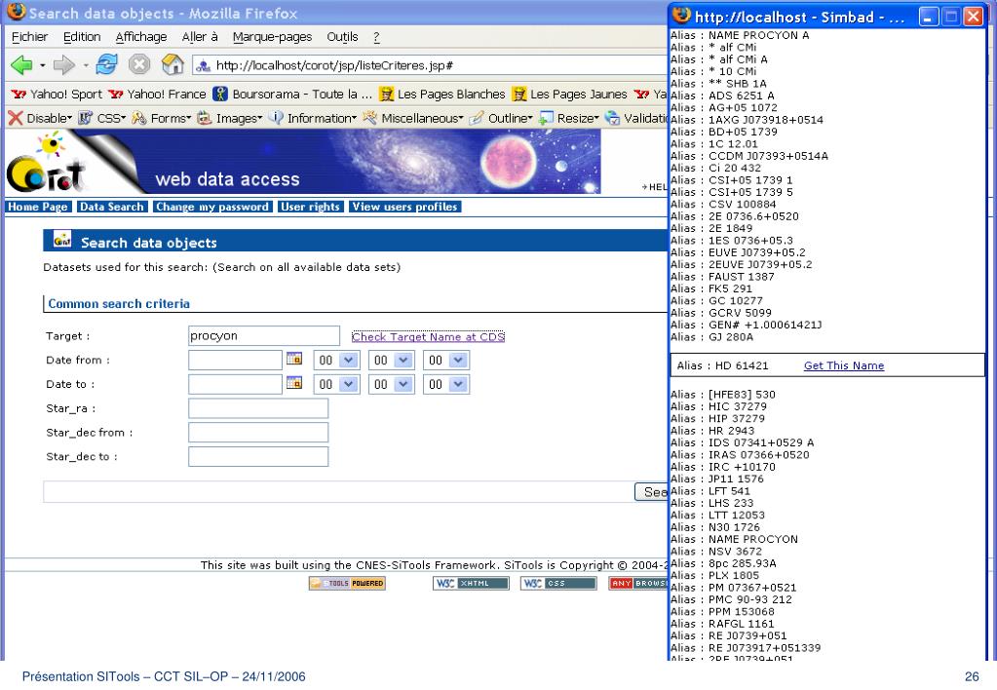Open the Date to seconds dropdown
Viewport: 997px width, 690px height.
click(x=446, y=385)
